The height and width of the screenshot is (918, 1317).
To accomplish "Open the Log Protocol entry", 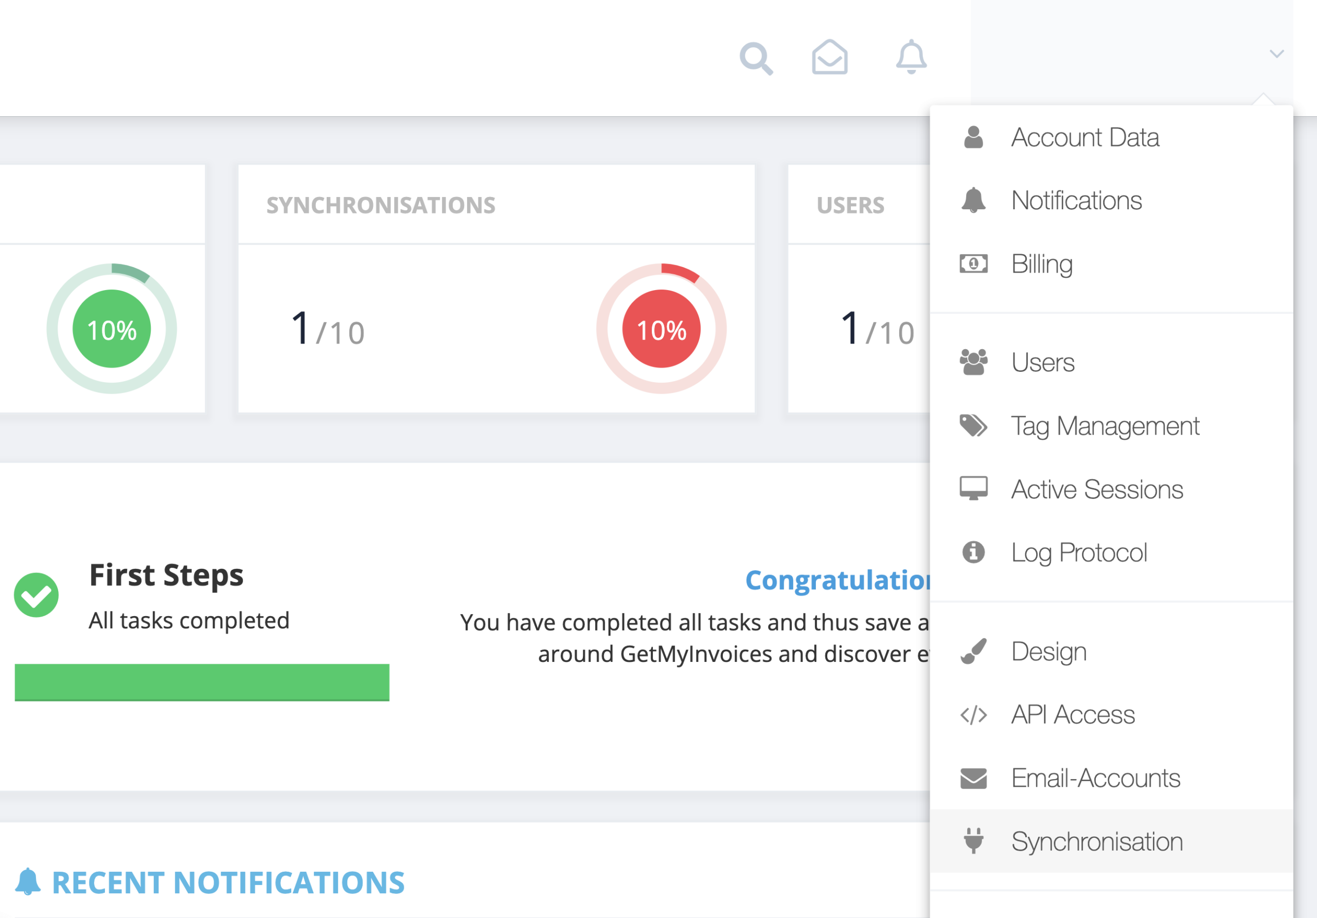I will (1111, 552).
